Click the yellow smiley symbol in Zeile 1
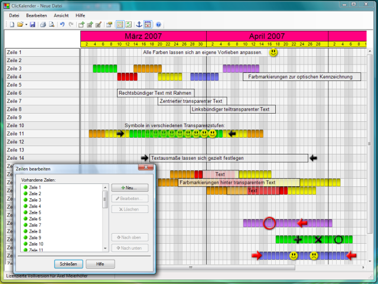 click(273, 53)
